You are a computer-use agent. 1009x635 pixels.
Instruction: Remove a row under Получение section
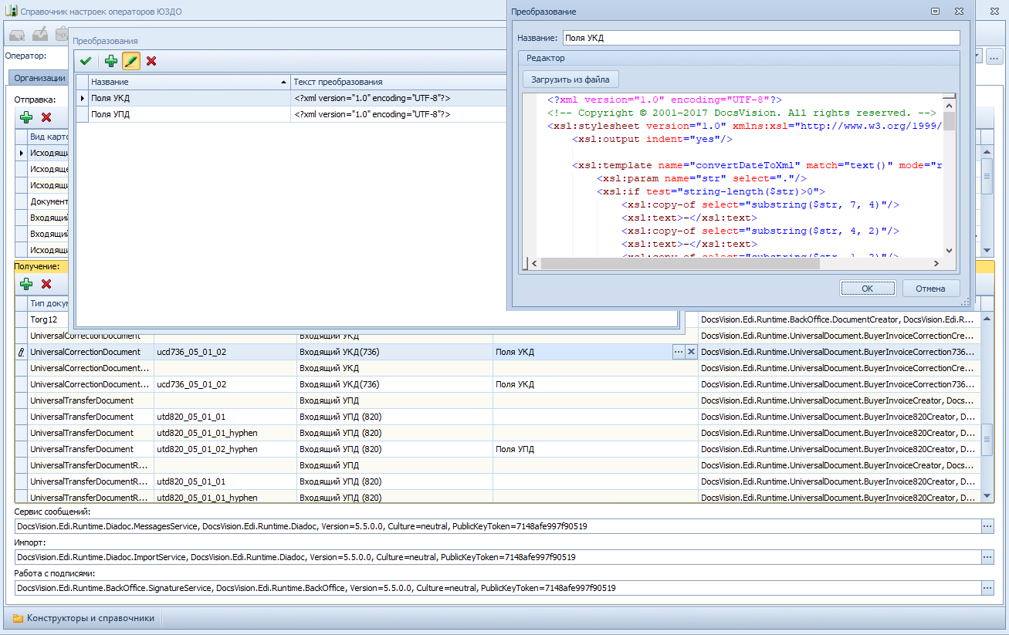point(46,284)
